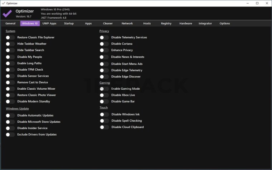
Task: Open the General tab
Action: click(x=10, y=24)
